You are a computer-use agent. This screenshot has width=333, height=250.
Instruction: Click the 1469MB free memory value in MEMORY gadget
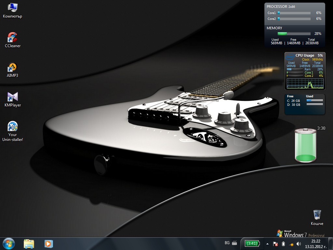[294, 43]
